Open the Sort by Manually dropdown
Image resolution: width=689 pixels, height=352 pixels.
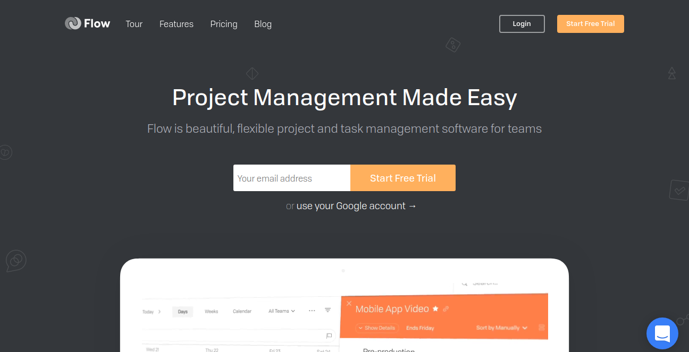[501, 328]
